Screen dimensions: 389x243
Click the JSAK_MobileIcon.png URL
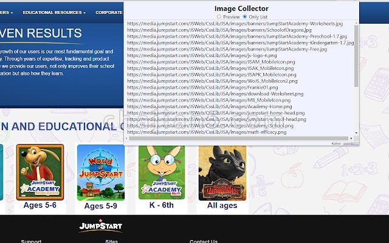[210, 68]
